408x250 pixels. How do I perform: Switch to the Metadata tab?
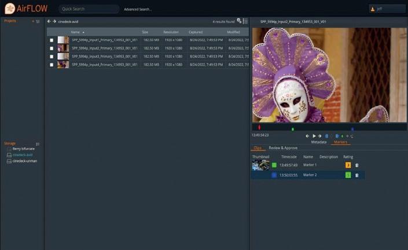319,142
